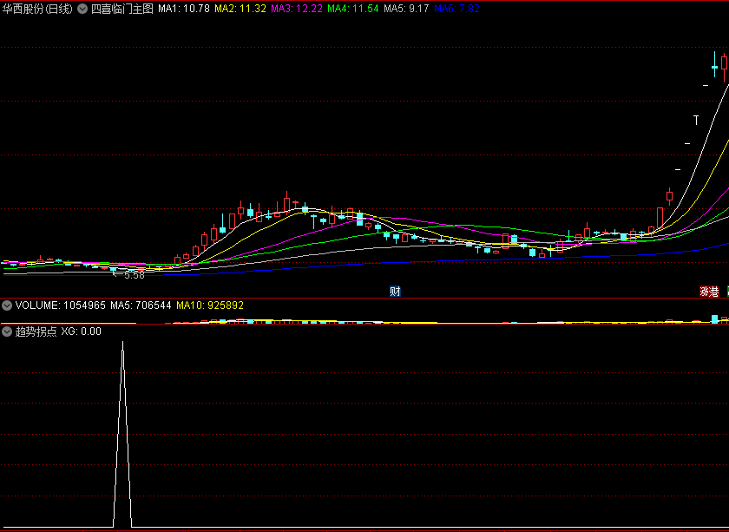
Task: Click the magenta MA3: 12.22 legend value
Action: [x=297, y=9]
